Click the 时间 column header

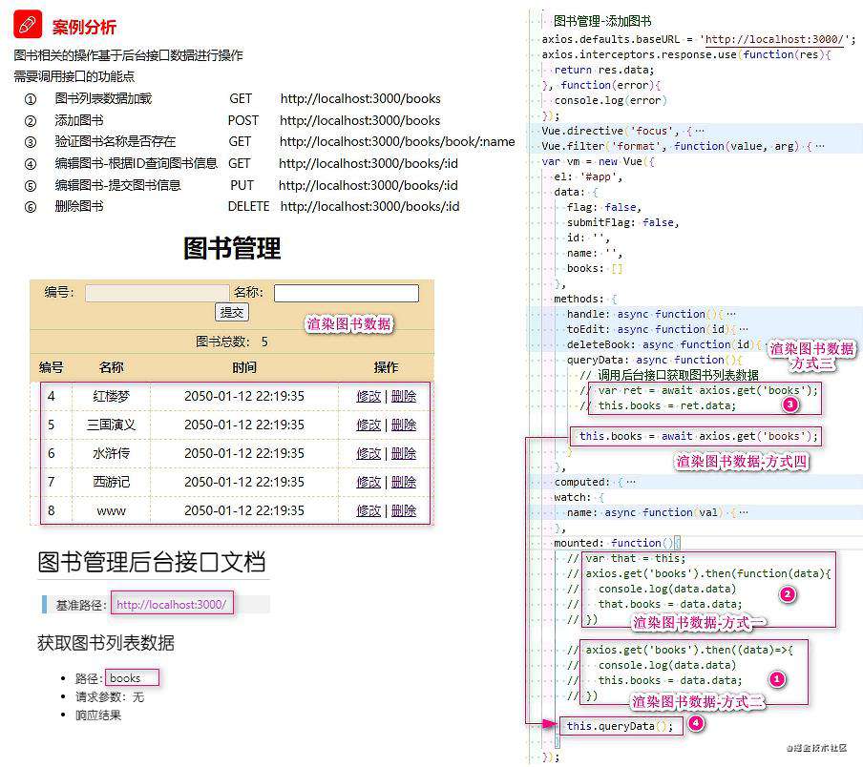[244, 367]
